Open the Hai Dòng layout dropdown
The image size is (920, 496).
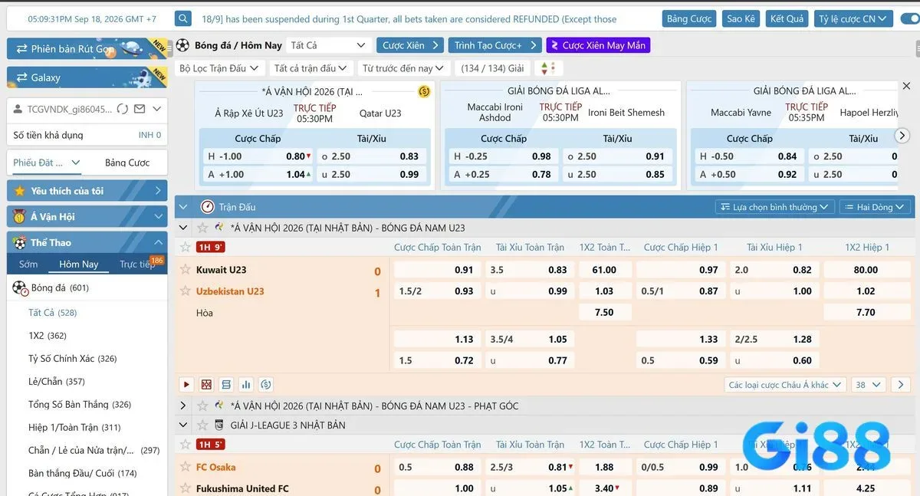click(875, 207)
